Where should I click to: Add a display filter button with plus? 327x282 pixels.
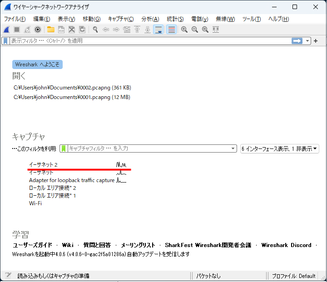pyautogui.click(x=316, y=41)
